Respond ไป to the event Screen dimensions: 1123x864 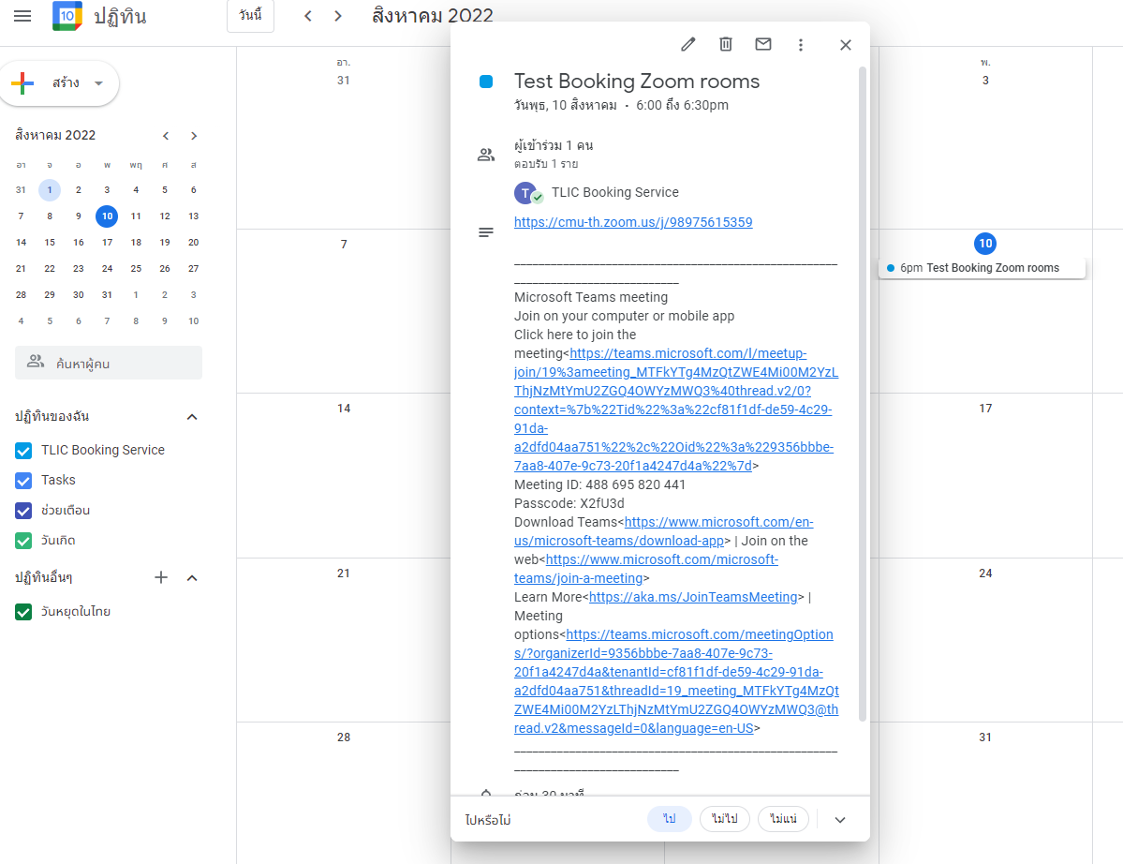(x=669, y=819)
